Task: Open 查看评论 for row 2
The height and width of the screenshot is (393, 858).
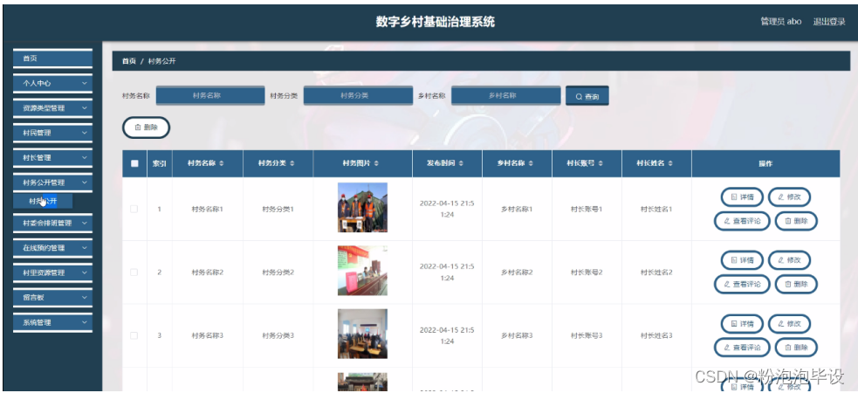Action: [742, 284]
